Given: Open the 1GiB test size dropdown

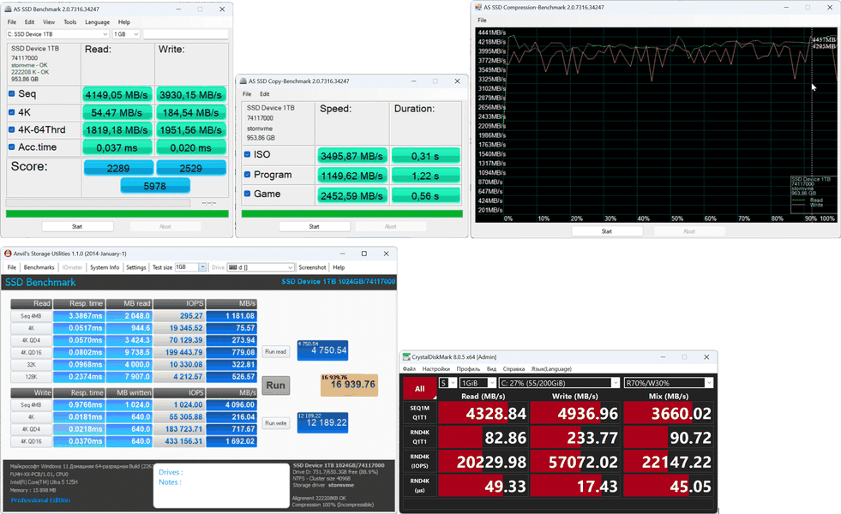Looking at the screenshot, I should tap(478, 383).
